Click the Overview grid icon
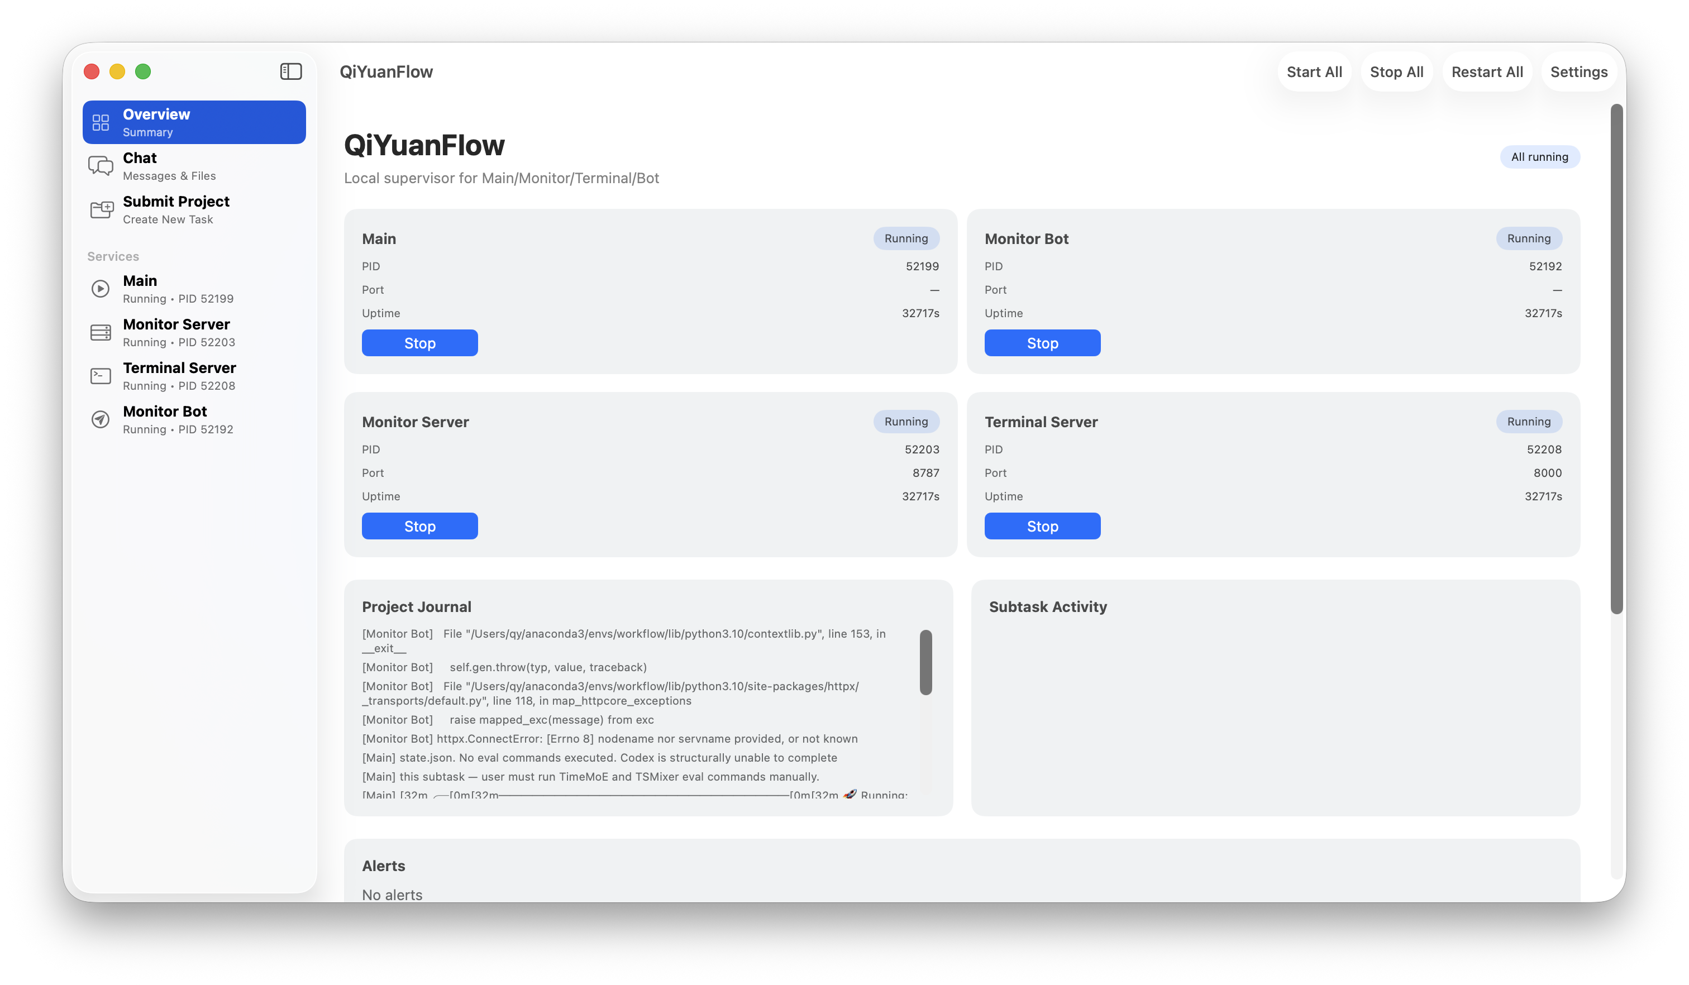Viewport: 1689px width, 985px height. 101,123
